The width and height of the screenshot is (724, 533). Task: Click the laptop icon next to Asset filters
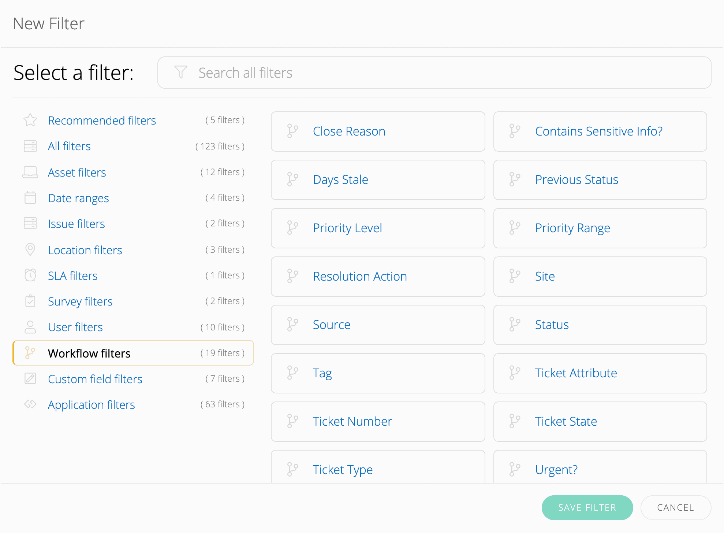(30, 172)
